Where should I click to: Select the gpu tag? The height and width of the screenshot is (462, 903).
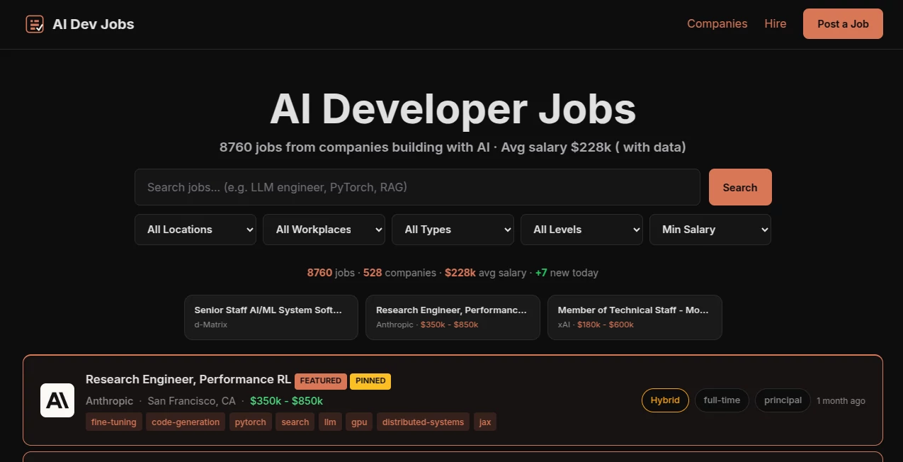click(x=360, y=422)
